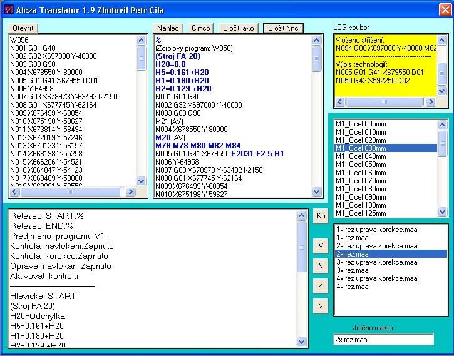Select M1_Ocel 020mm in the material list
The image size is (454, 356).
tap(385, 140)
